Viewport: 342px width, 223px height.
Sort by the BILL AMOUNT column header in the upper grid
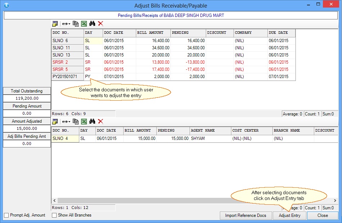point(153,33)
